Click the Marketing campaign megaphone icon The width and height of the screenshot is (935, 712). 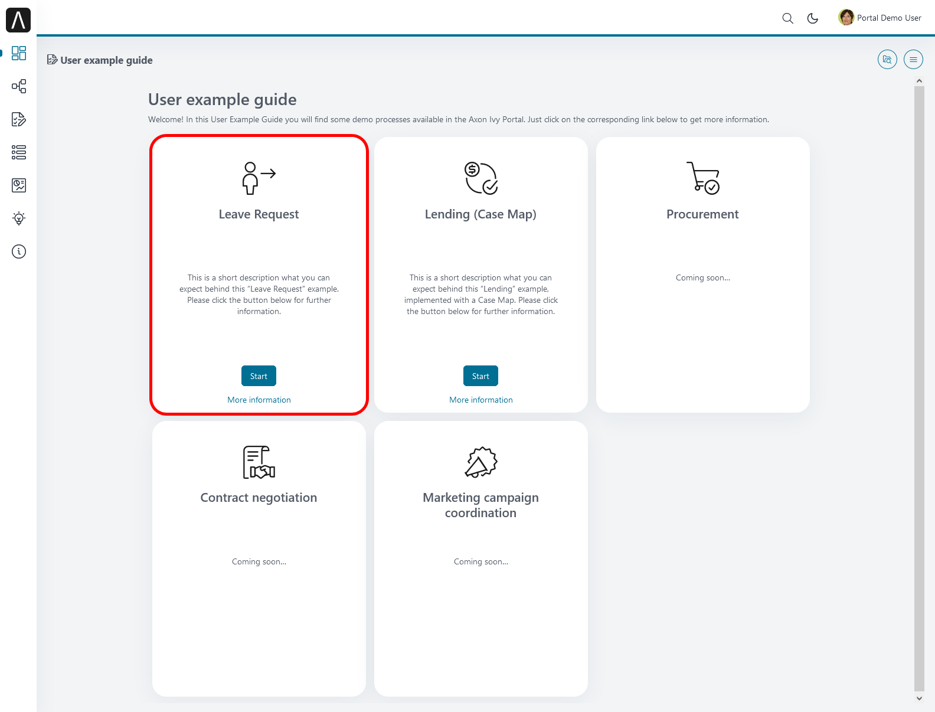point(481,462)
